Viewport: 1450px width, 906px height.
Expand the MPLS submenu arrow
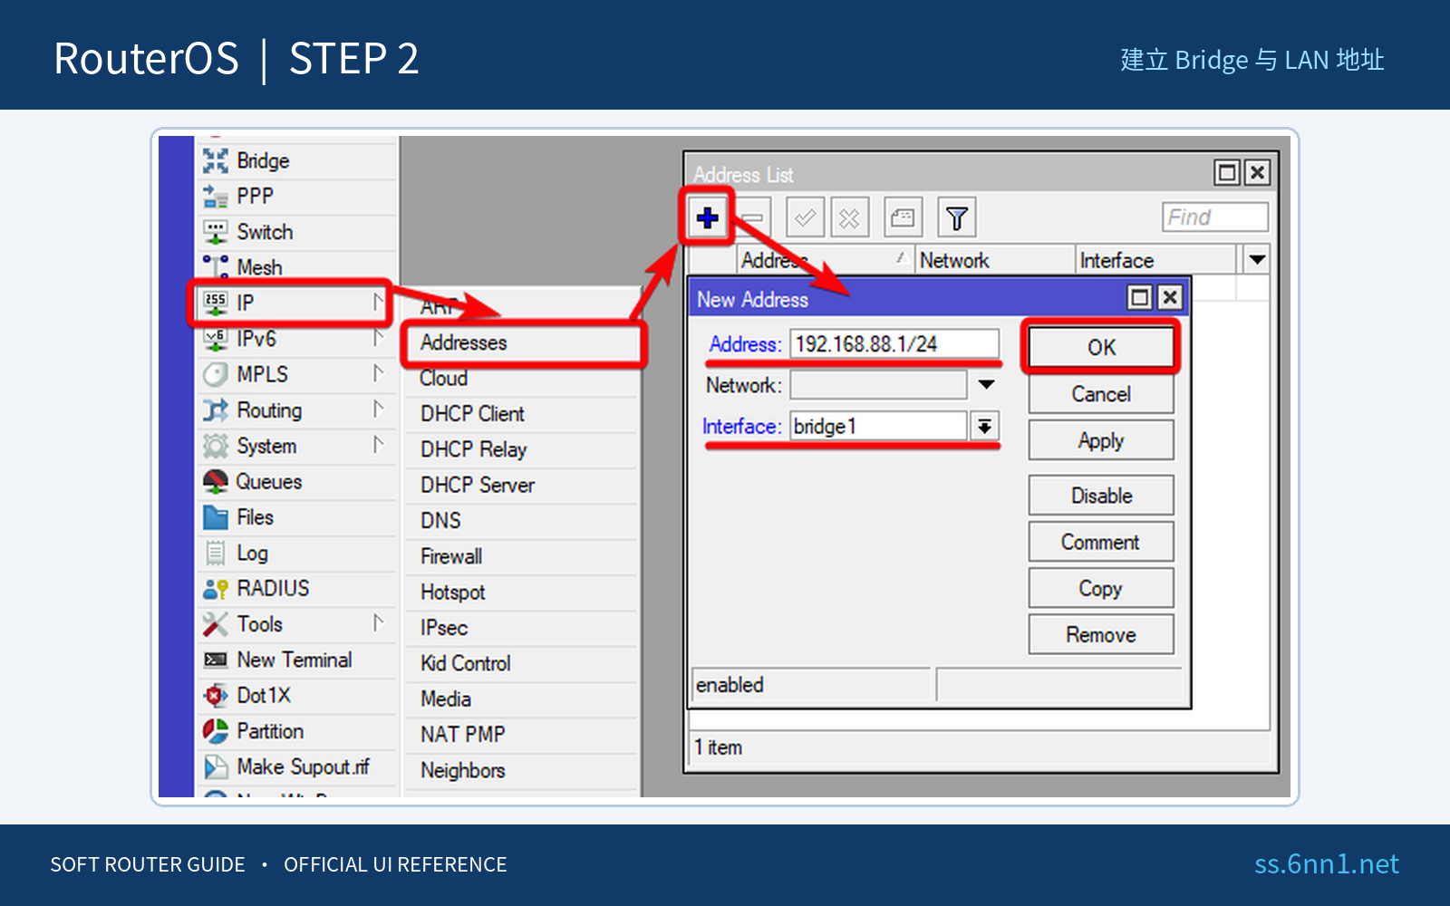coord(378,373)
